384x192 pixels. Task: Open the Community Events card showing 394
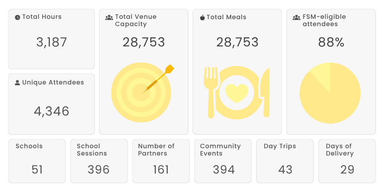[x=223, y=161]
